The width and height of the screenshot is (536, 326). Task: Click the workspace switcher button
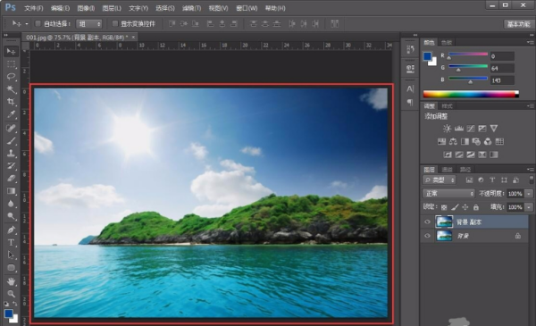click(518, 24)
